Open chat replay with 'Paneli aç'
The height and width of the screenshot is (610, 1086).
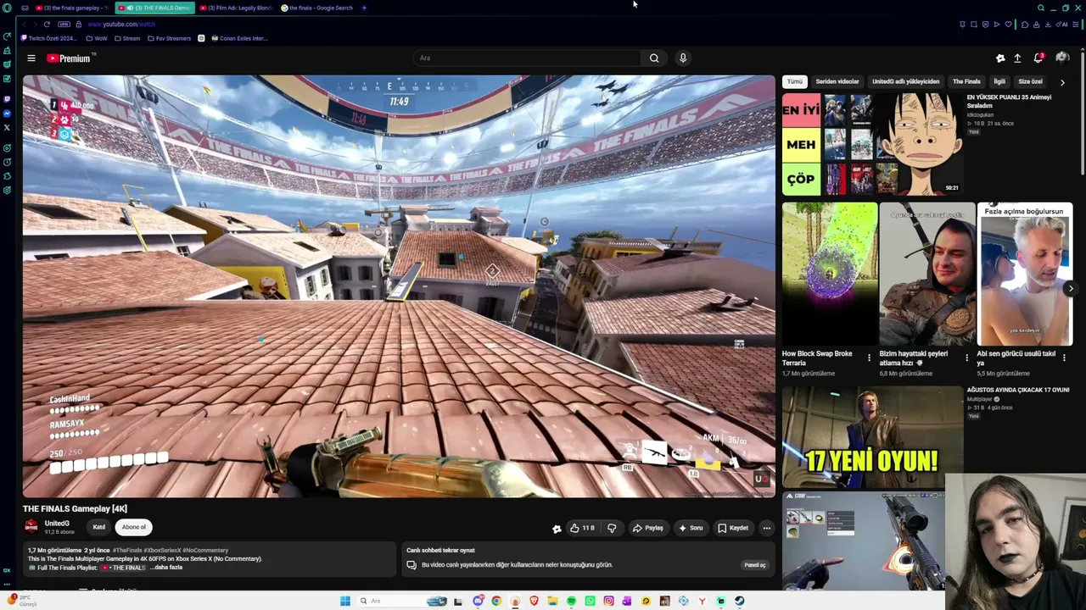(x=754, y=565)
